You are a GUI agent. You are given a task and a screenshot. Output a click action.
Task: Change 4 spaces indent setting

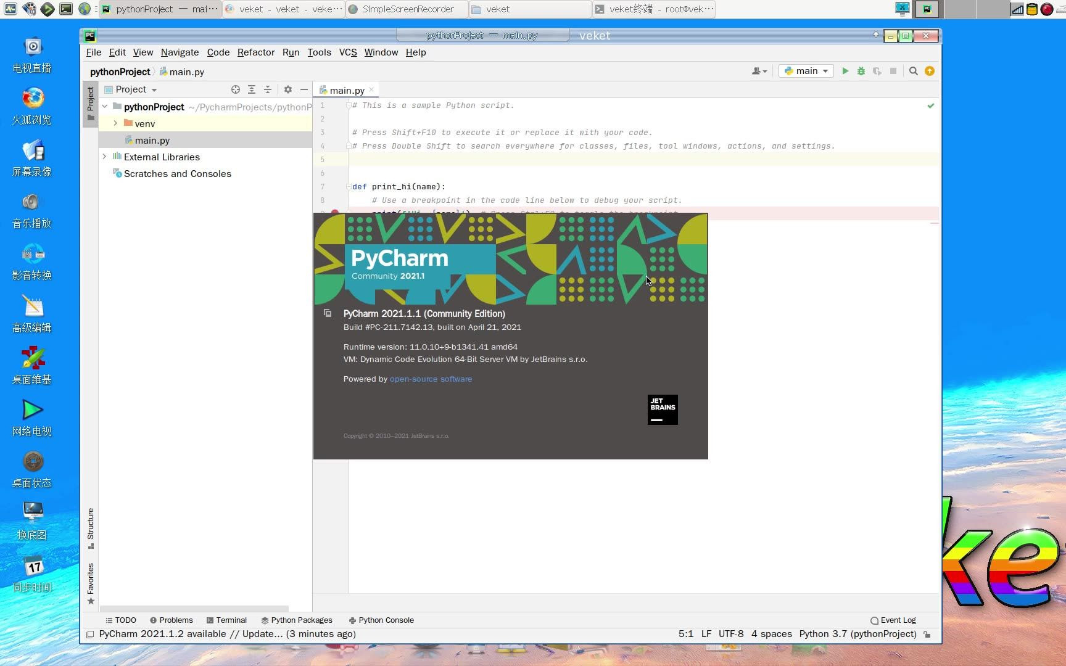tap(772, 634)
